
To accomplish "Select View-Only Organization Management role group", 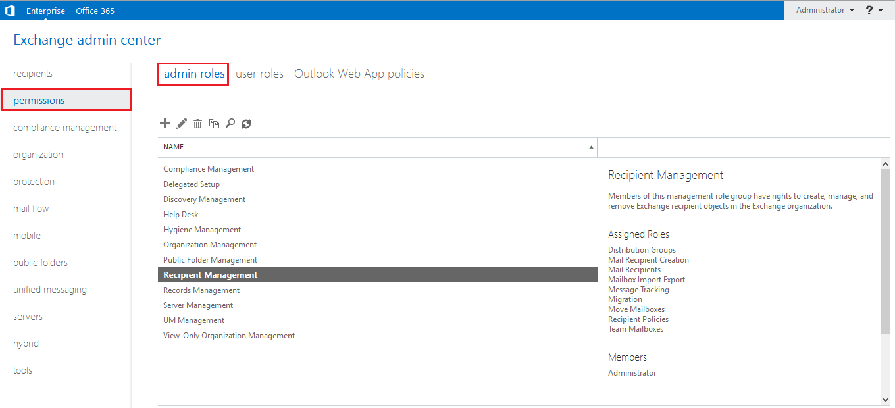I will (x=229, y=336).
